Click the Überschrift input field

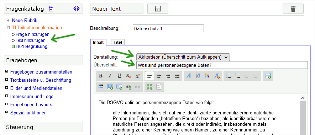click(x=222, y=65)
